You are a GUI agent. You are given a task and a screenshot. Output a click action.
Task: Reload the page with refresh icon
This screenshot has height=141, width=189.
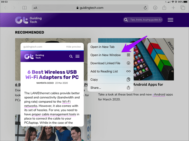click(145, 8)
